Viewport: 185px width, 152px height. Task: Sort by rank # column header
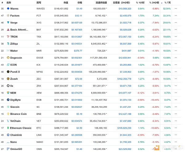(2, 2)
